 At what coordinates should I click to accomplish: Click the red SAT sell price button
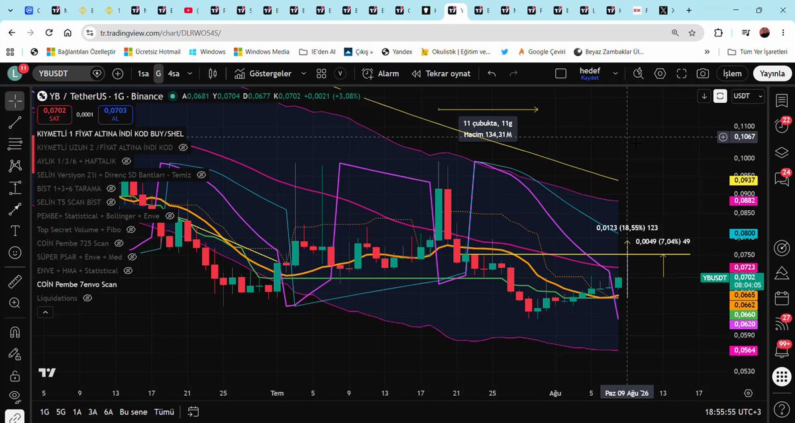tap(54, 115)
